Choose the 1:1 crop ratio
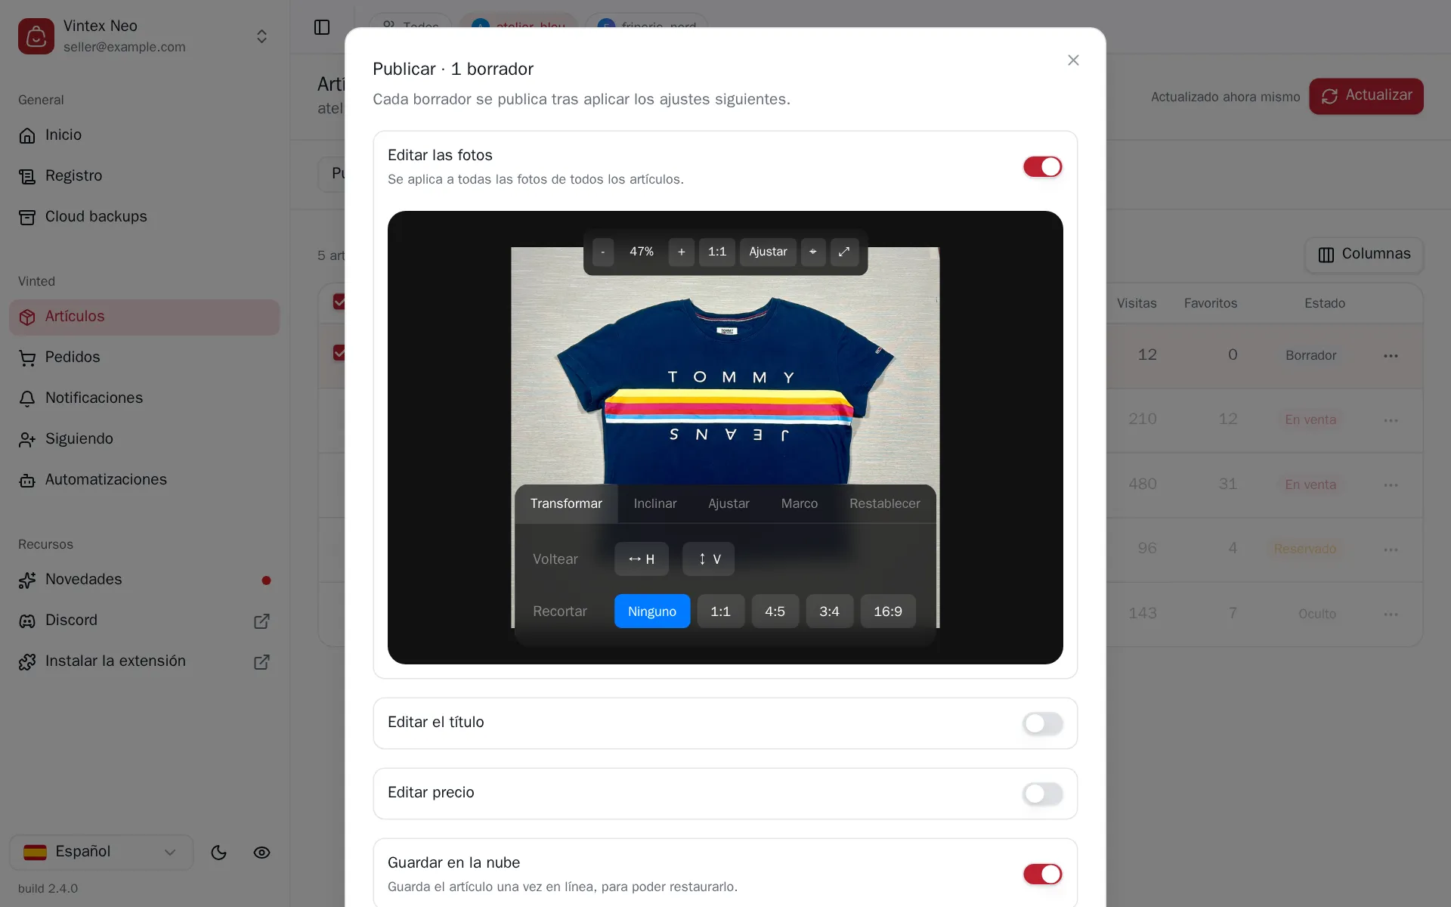This screenshot has width=1451, height=907. tap(720, 611)
